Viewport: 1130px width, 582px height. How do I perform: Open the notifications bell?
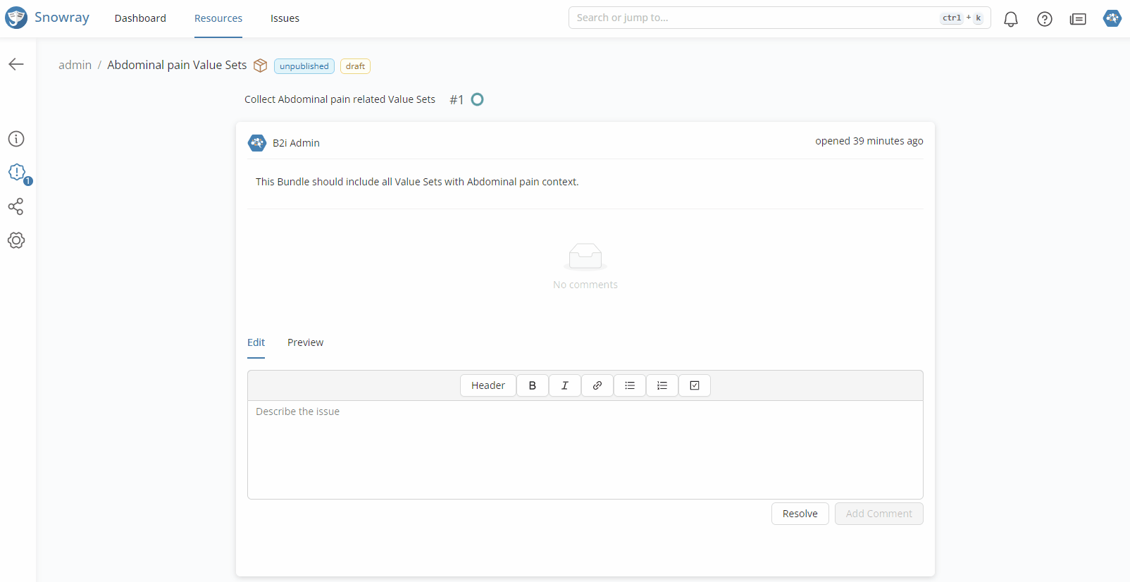coord(1010,19)
